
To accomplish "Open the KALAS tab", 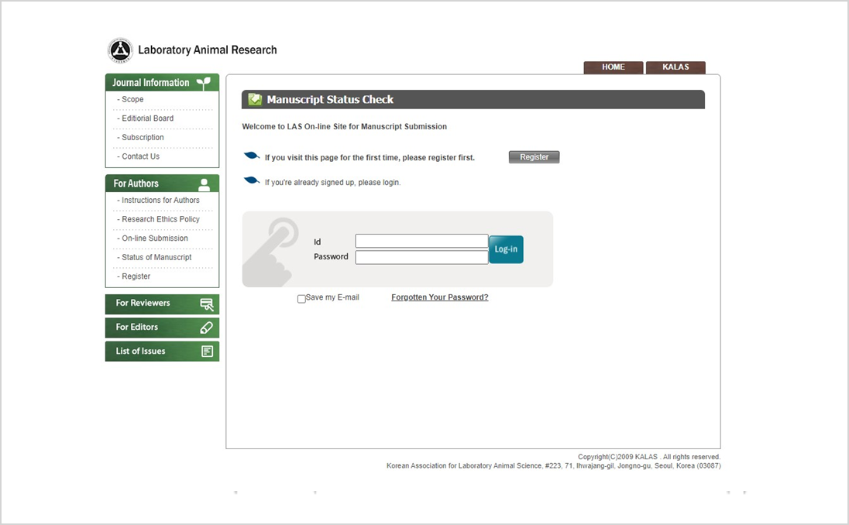I will pyautogui.click(x=675, y=67).
